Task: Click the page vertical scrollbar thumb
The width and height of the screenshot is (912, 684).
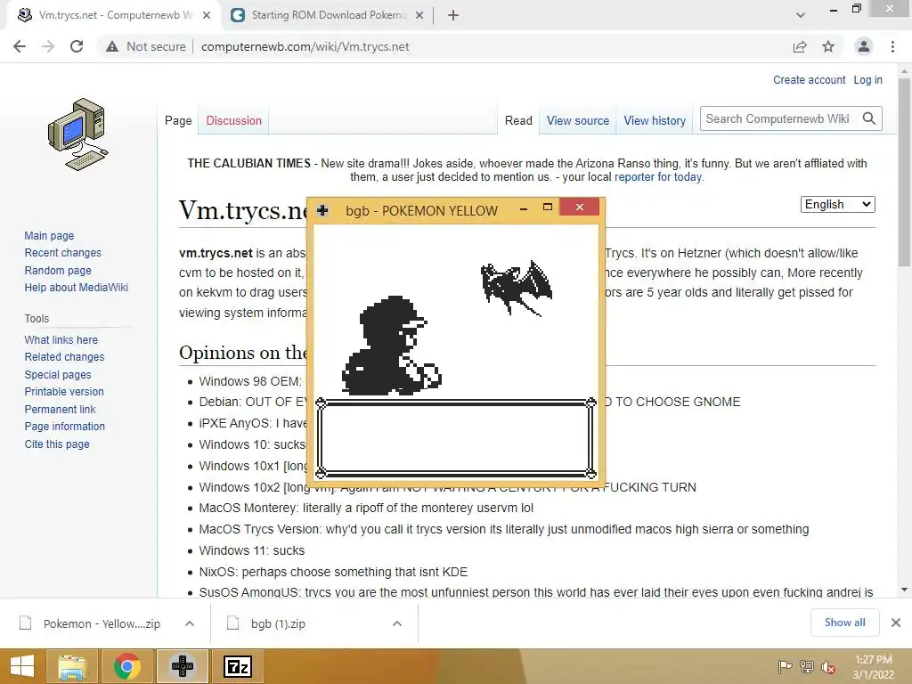Action: pyautogui.click(x=904, y=172)
